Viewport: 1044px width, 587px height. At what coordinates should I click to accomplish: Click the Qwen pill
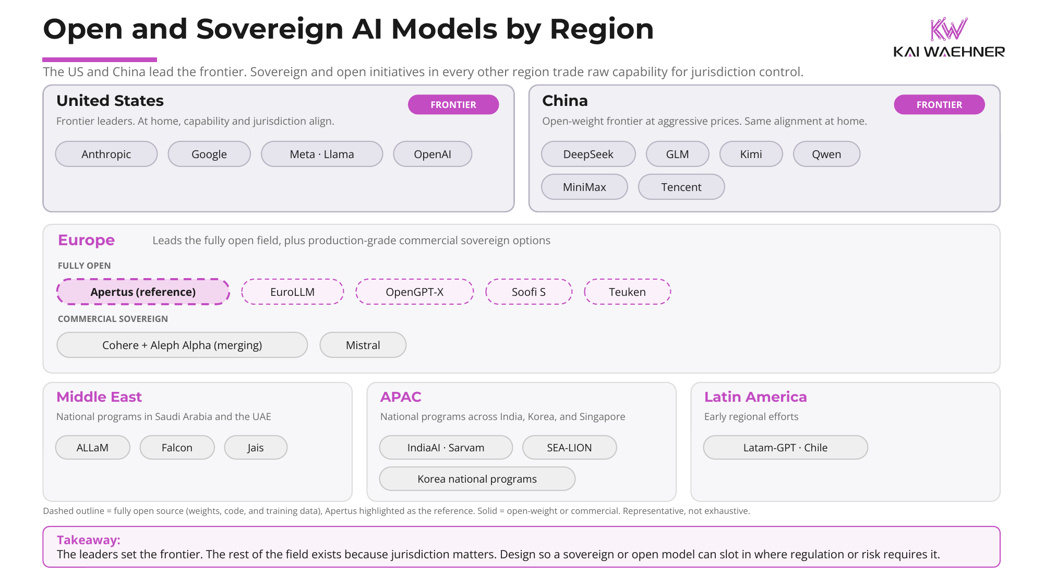pyautogui.click(x=826, y=154)
